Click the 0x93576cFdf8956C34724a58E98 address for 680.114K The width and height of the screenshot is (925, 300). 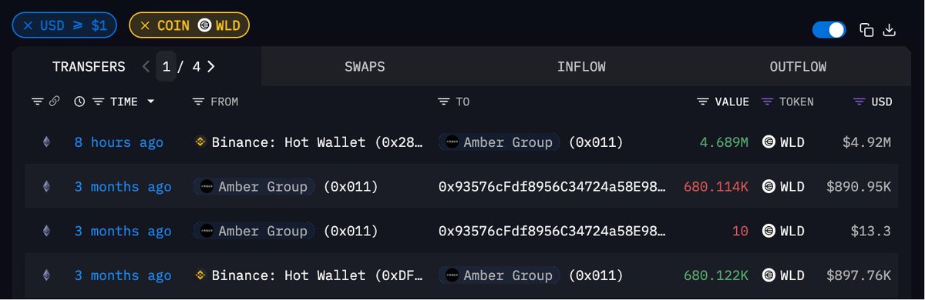pyautogui.click(x=552, y=187)
